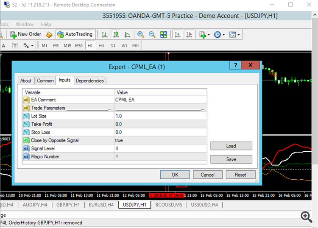Click the magnifier zoom icon at bottom right
The height and width of the screenshot is (228, 318).
tap(306, 217)
